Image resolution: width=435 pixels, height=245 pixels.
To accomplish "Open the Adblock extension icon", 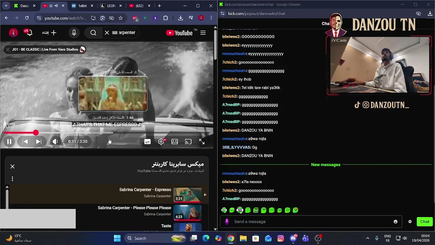I will pyautogui.click(x=135, y=18).
